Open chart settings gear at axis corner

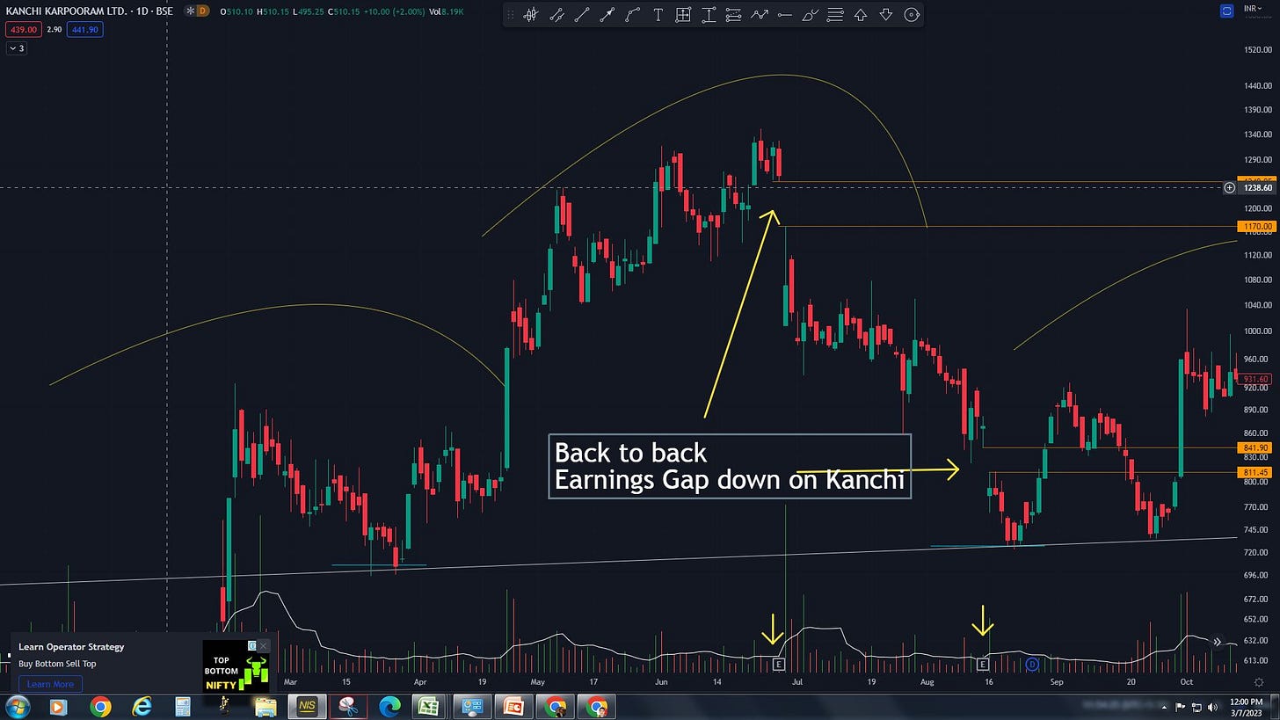click(1259, 682)
